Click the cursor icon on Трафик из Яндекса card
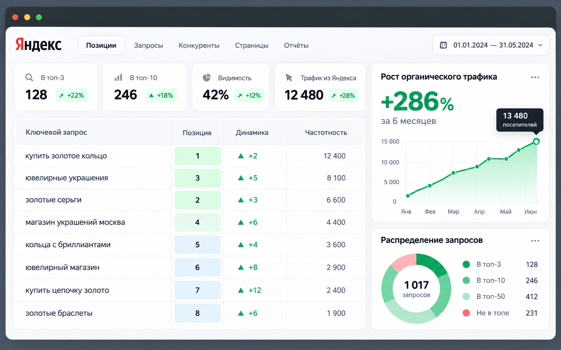 point(289,77)
